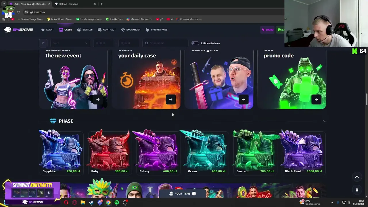
Task: Close the BotRix Losowania tab
Action: (95, 4)
